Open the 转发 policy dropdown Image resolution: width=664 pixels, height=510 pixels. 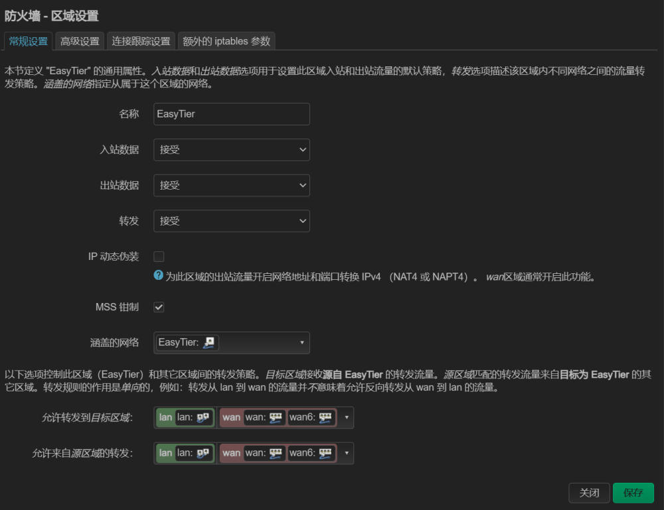(x=232, y=221)
